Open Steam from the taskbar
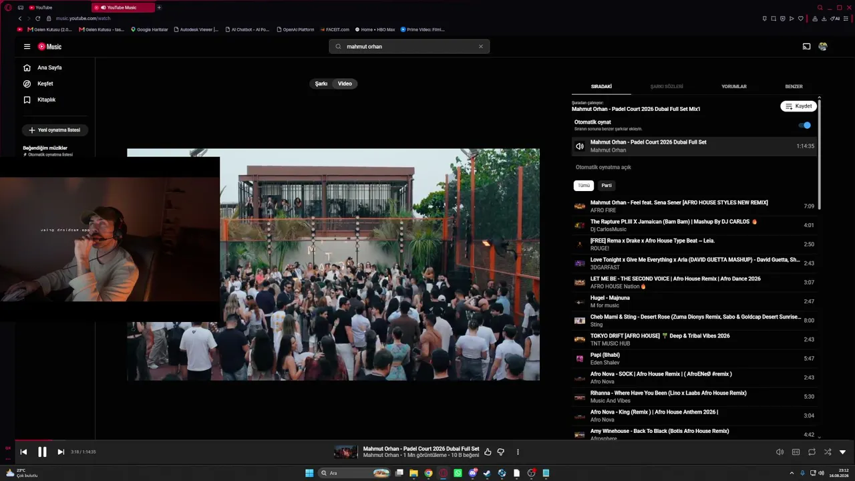This screenshot has height=481, width=855. [x=487, y=473]
